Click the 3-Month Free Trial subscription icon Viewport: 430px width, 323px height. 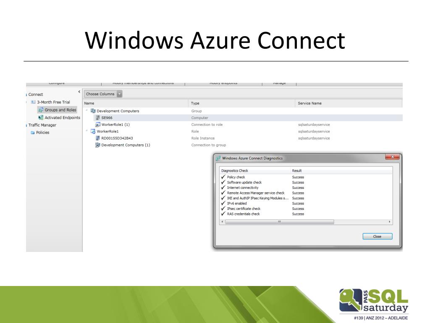[x=33, y=102]
